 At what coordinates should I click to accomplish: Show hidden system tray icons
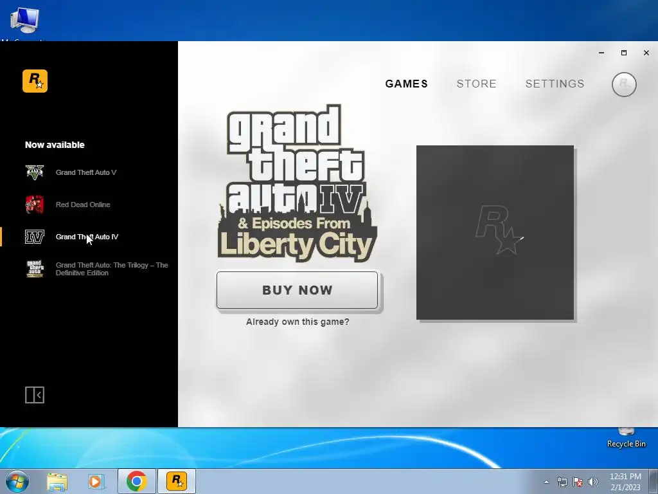point(546,482)
